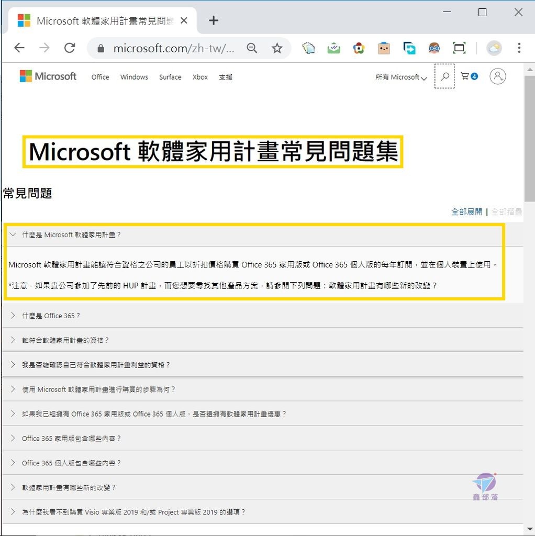Expand 如果我已經擁有 Office 365 家用版 question
535x536 pixels.
click(x=263, y=414)
